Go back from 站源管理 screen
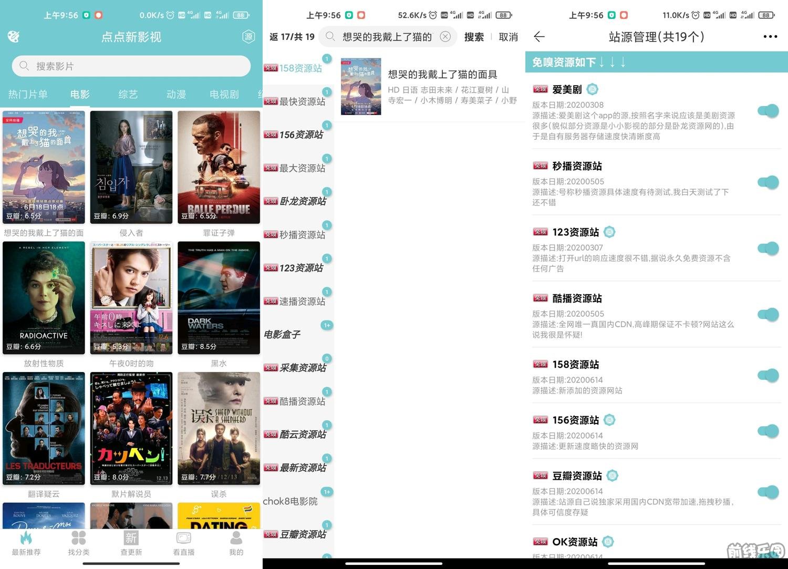This screenshot has height=569, width=788. pyautogui.click(x=539, y=36)
